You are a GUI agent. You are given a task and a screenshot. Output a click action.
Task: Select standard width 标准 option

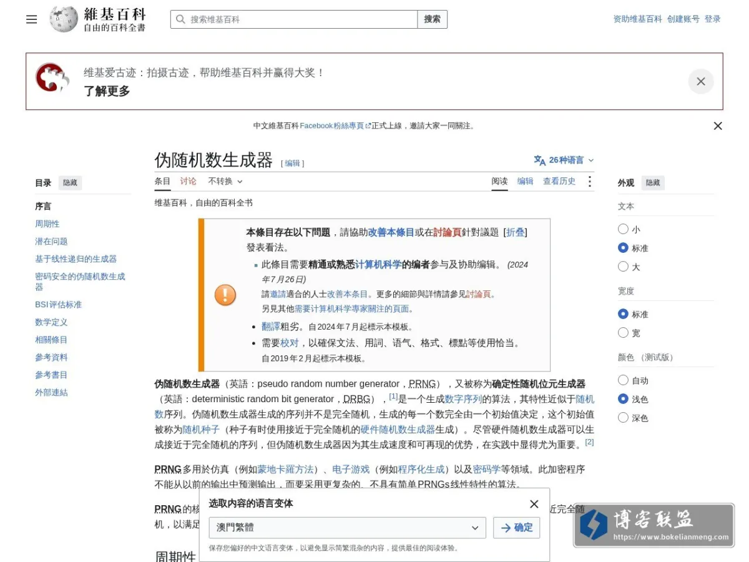click(x=623, y=314)
